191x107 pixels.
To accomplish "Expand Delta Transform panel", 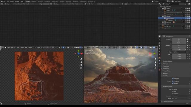I will pos(168,62).
